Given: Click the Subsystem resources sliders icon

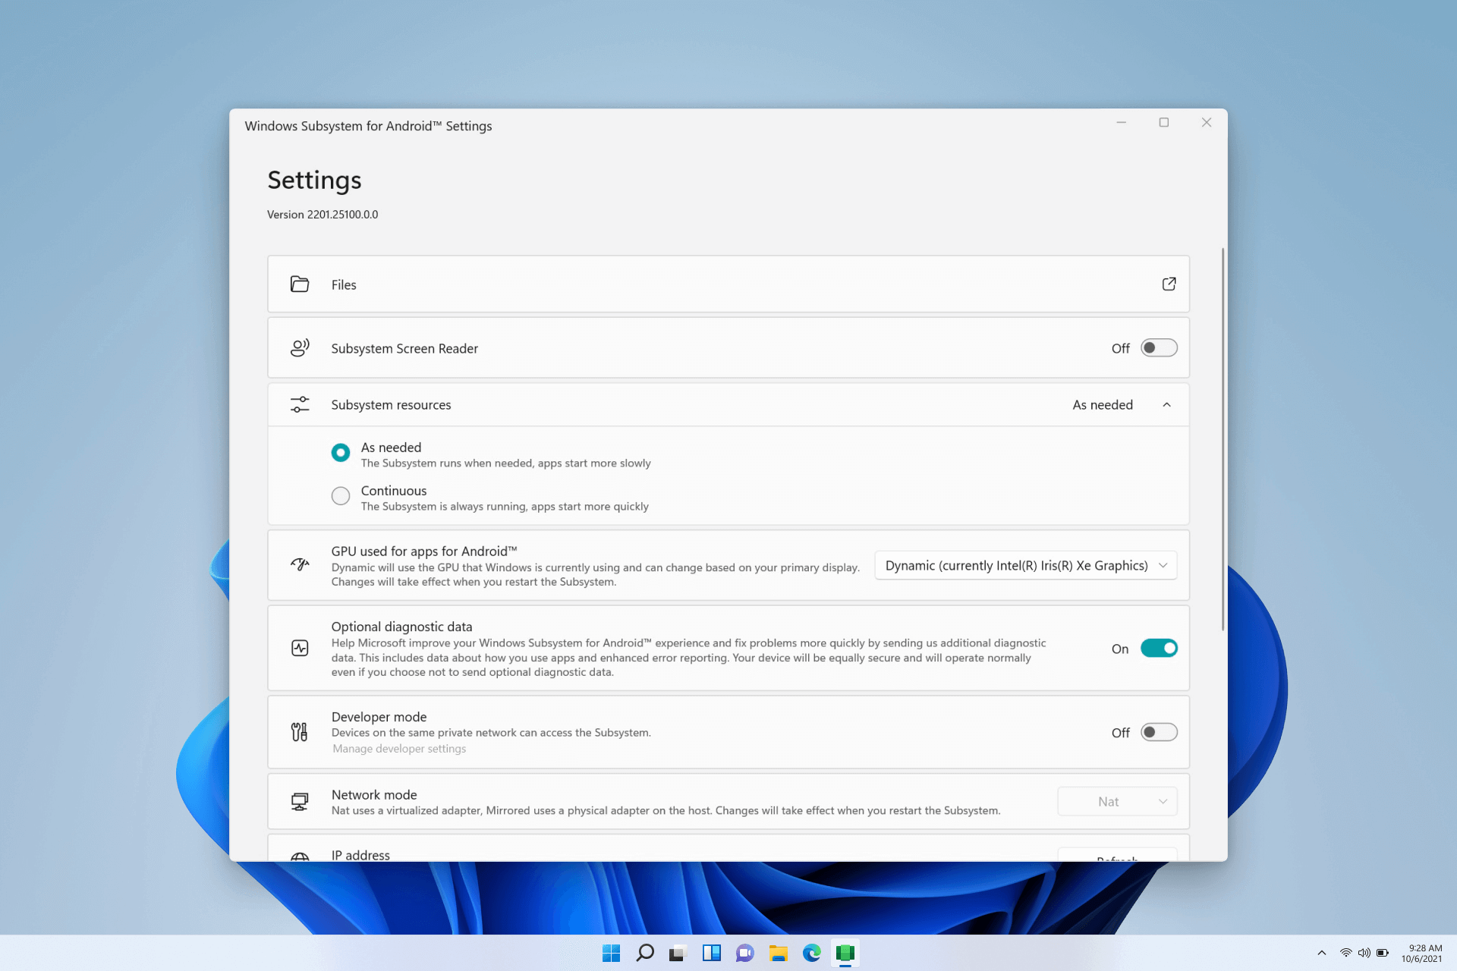Looking at the screenshot, I should click(300, 404).
